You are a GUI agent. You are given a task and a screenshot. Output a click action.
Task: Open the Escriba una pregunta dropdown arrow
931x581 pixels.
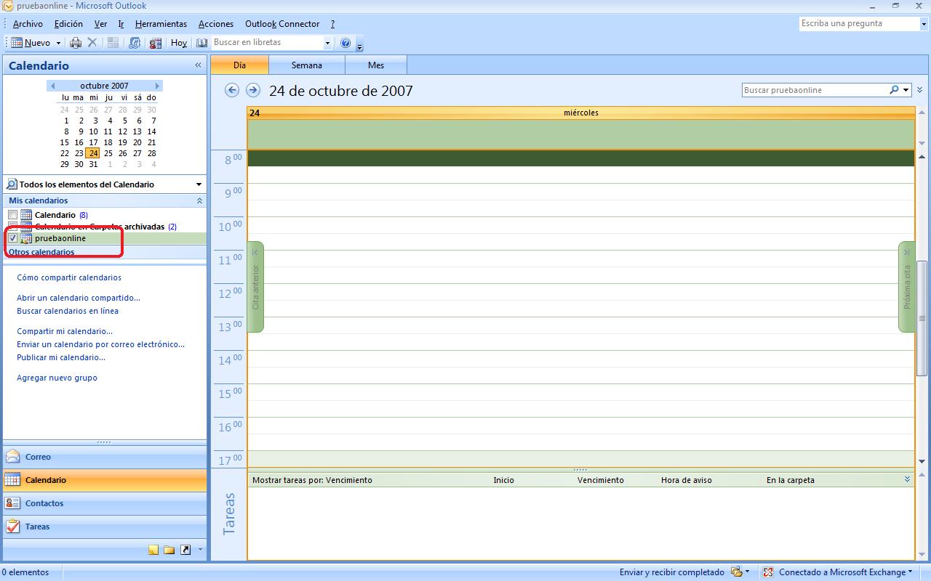click(x=924, y=23)
